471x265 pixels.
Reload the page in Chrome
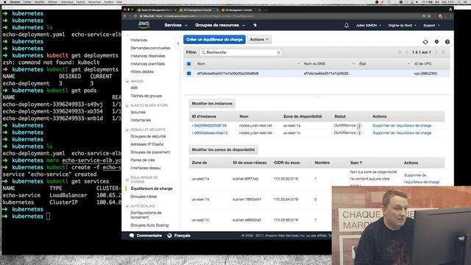coord(135,16)
